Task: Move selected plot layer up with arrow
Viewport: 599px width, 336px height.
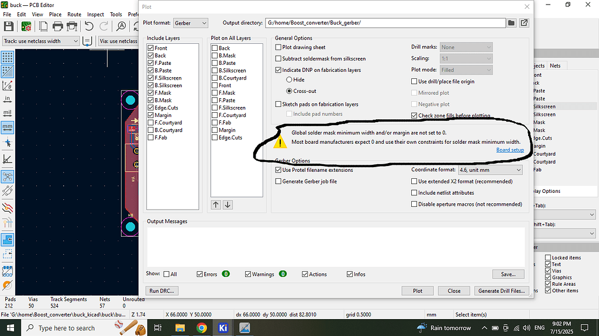Action: tap(216, 205)
